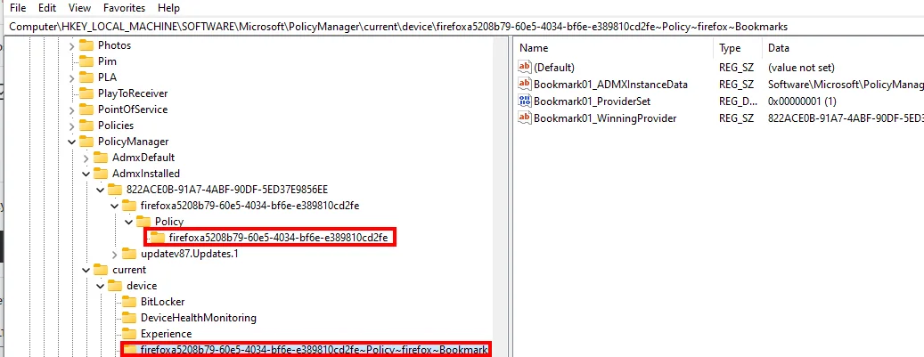Select the PolicyManager folder icon
This screenshot has width=924, height=357.
point(86,142)
